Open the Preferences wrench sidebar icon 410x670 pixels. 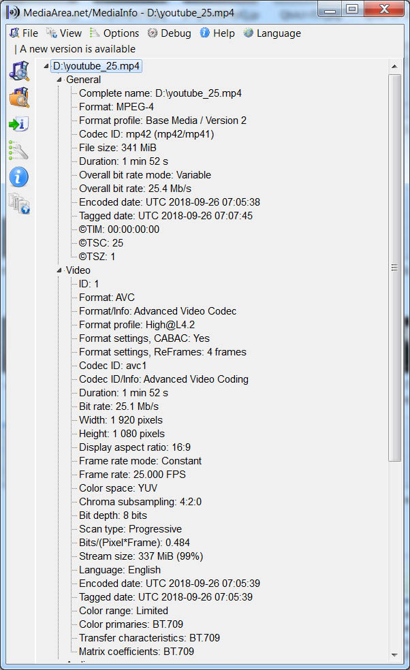pyautogui.click(x=19, y=150)
